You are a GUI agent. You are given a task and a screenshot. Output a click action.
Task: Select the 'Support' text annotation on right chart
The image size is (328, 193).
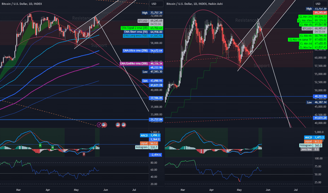(x=262, y=66)
